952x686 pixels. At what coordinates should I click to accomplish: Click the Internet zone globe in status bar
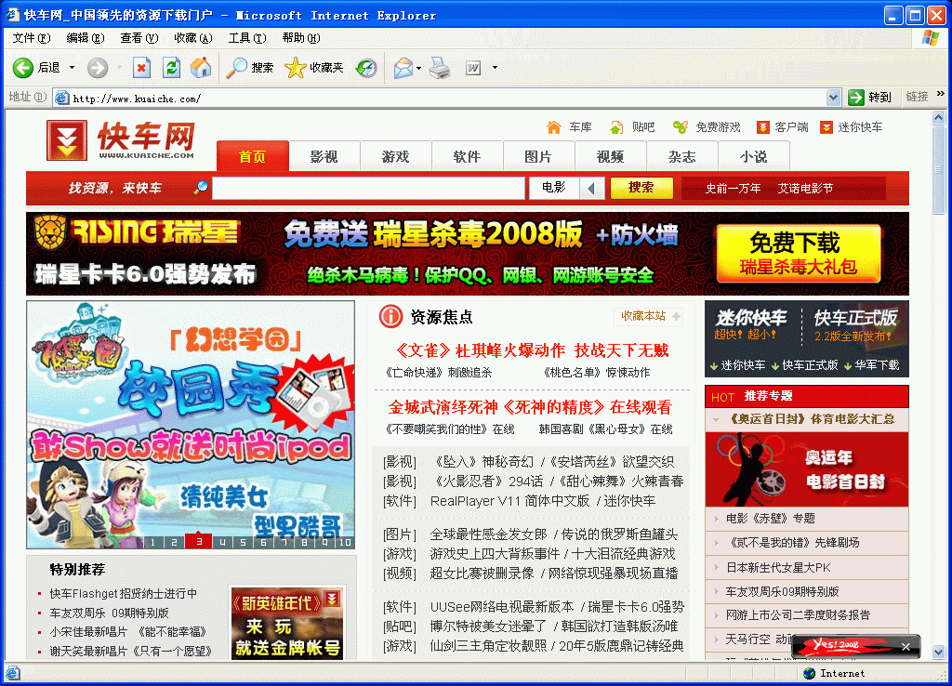pos(809,673)
